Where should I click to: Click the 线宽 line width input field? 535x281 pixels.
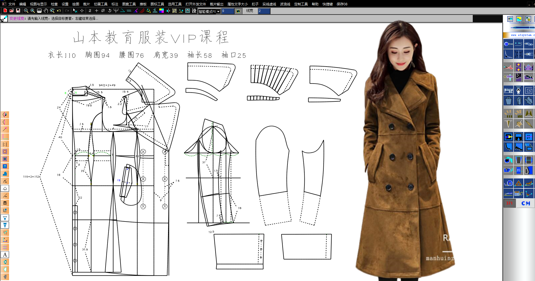tap(264, 11)
